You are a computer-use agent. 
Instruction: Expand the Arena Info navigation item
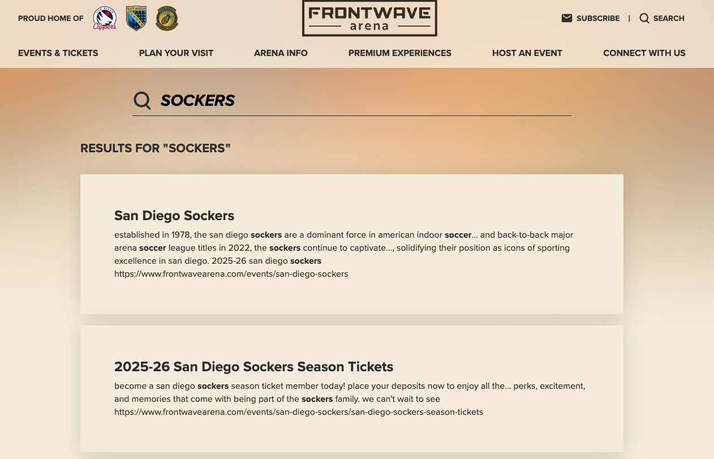click(x=281, y=53)
